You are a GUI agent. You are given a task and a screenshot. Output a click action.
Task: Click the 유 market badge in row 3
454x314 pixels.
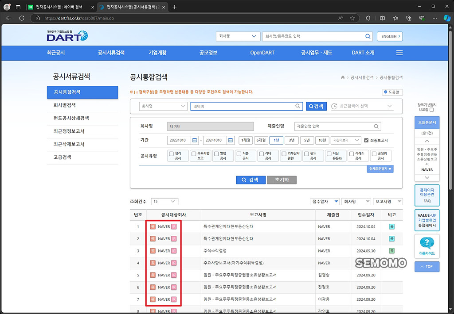(153, 251)
